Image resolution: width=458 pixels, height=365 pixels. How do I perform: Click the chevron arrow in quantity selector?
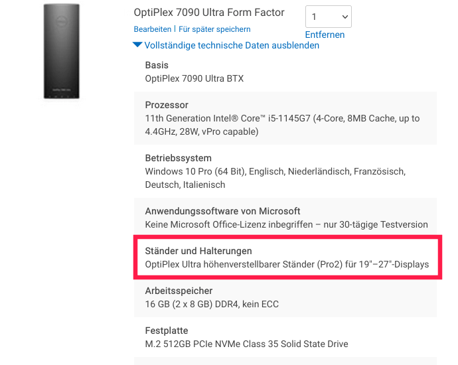click(344, 17)
